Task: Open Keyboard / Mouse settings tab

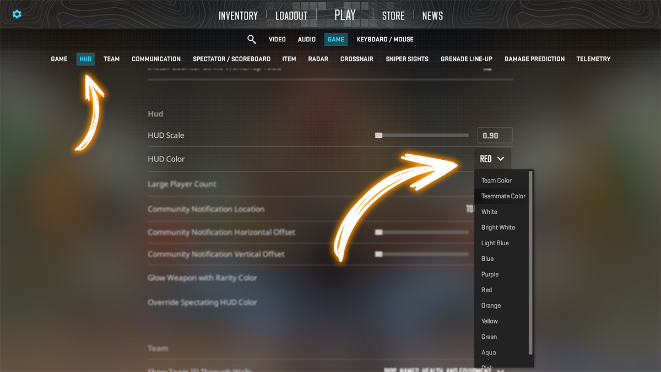Action: [385, 39]
